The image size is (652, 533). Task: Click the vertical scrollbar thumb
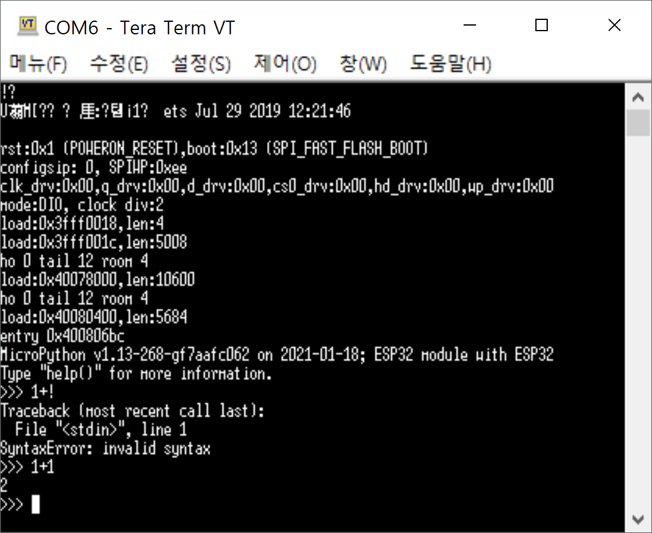[638, 123]
